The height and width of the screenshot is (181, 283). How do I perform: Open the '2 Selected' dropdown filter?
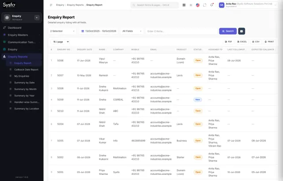click(62, 31)
